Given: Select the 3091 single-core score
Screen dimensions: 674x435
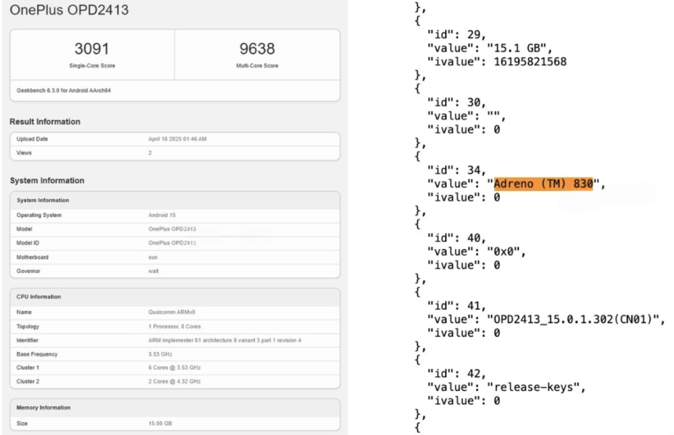Looking at the screenshot, I should click(x=92, y=49).
